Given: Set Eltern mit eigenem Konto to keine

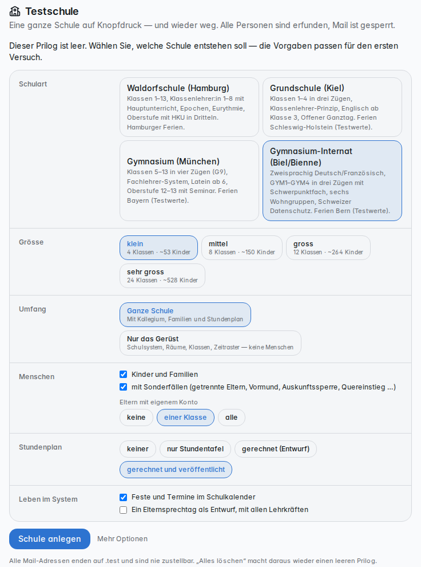Looking at the screenshot, I should pos(136,418).
